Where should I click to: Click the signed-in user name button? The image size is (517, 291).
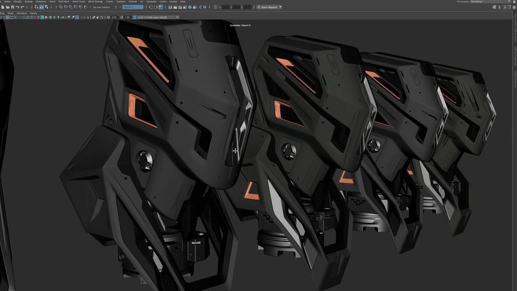coord(270,7)
